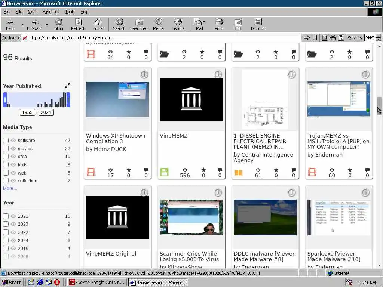This screenshot has width=383, height=287.
Task: Open the Media toolbar button
Action: point(158,24)
